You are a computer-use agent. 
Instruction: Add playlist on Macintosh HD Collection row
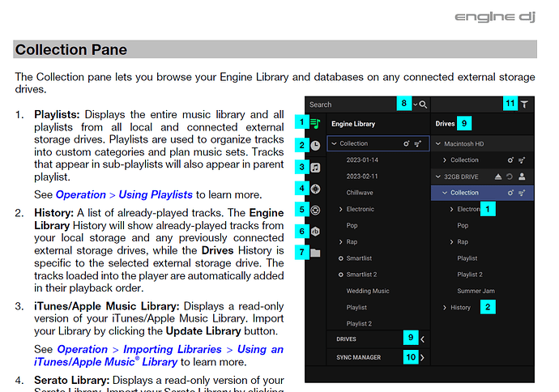pyautogui.click(x=522, y=160)
